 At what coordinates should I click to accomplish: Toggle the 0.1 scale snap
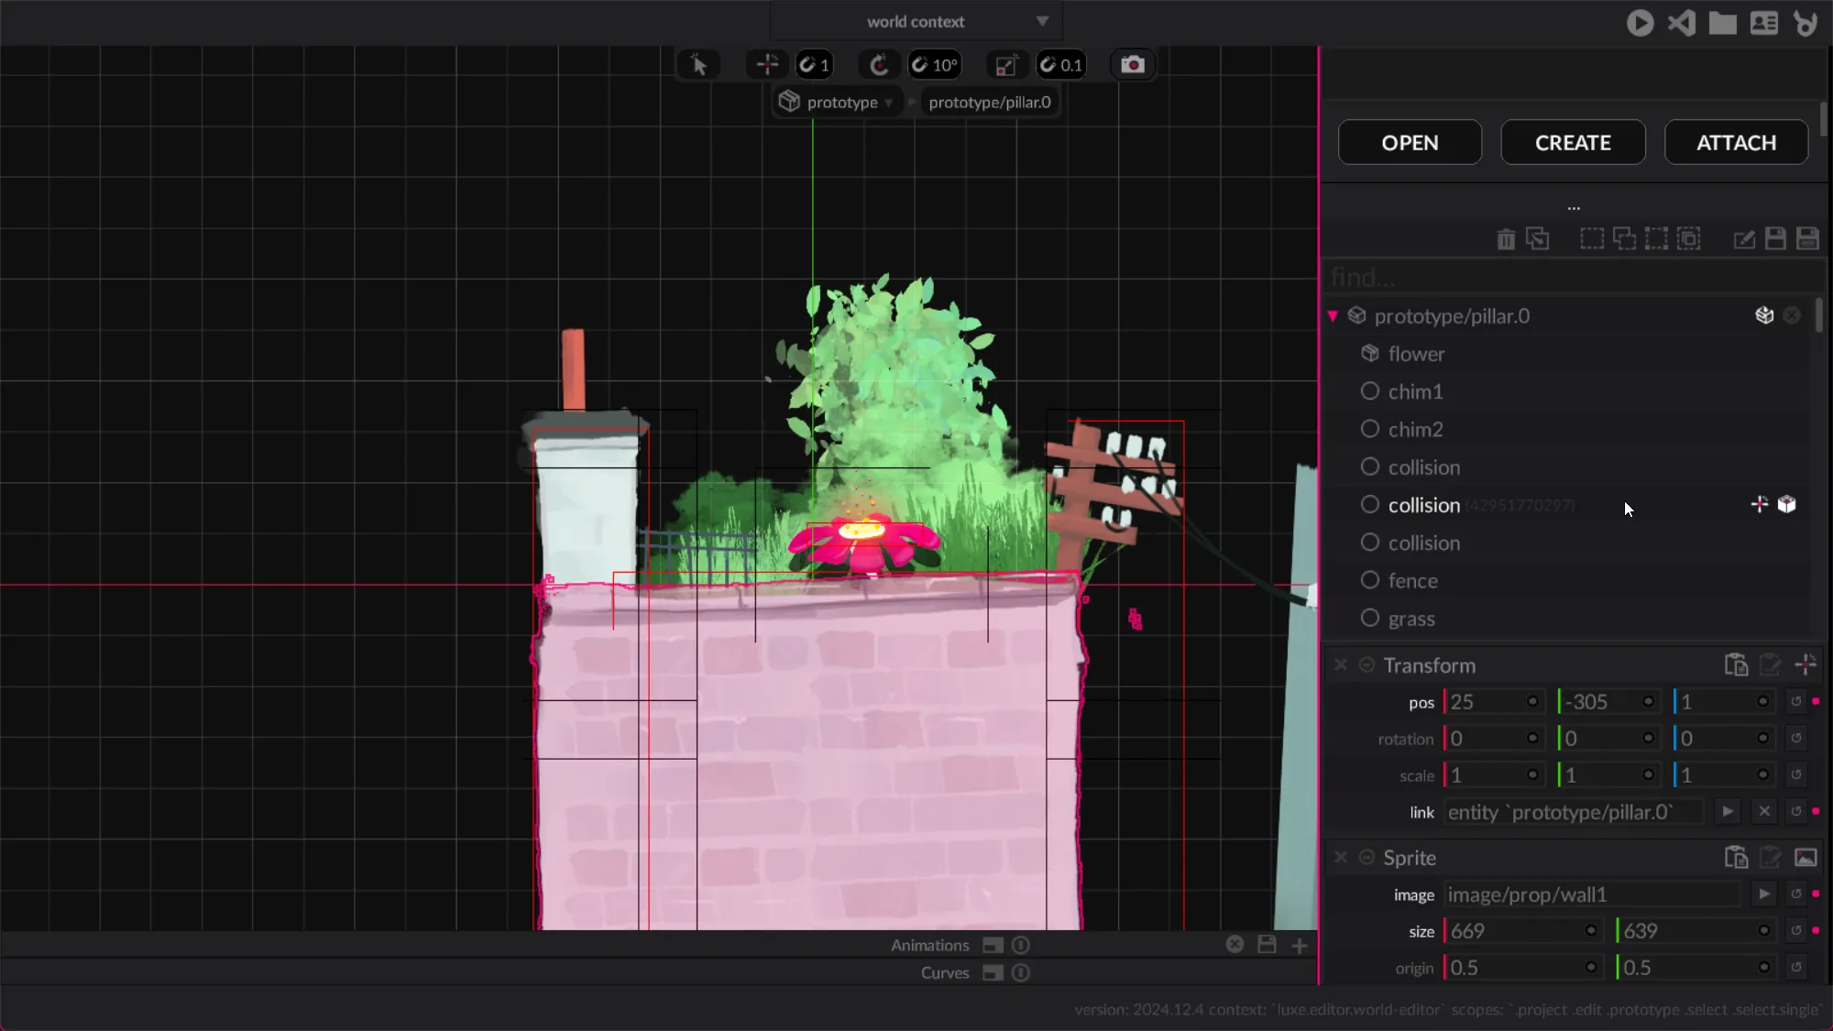coord(1061,65)
